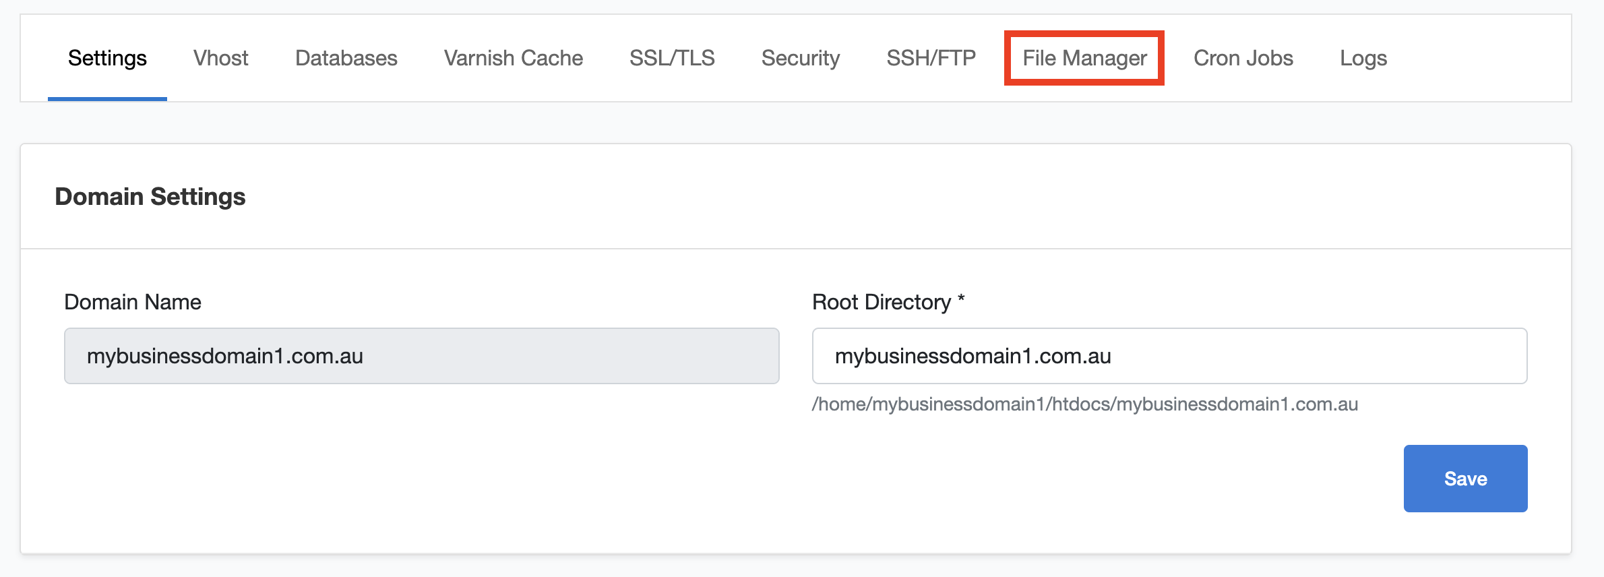Image resolution: width=1604 pixels, height=577 pixels.
Task: Go to the Cron Jobs tab
Action: [x=1243, y=58]
